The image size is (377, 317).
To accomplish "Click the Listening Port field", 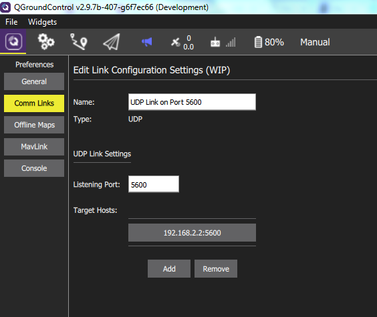I will pyautogui.click(x=154, y=184).
